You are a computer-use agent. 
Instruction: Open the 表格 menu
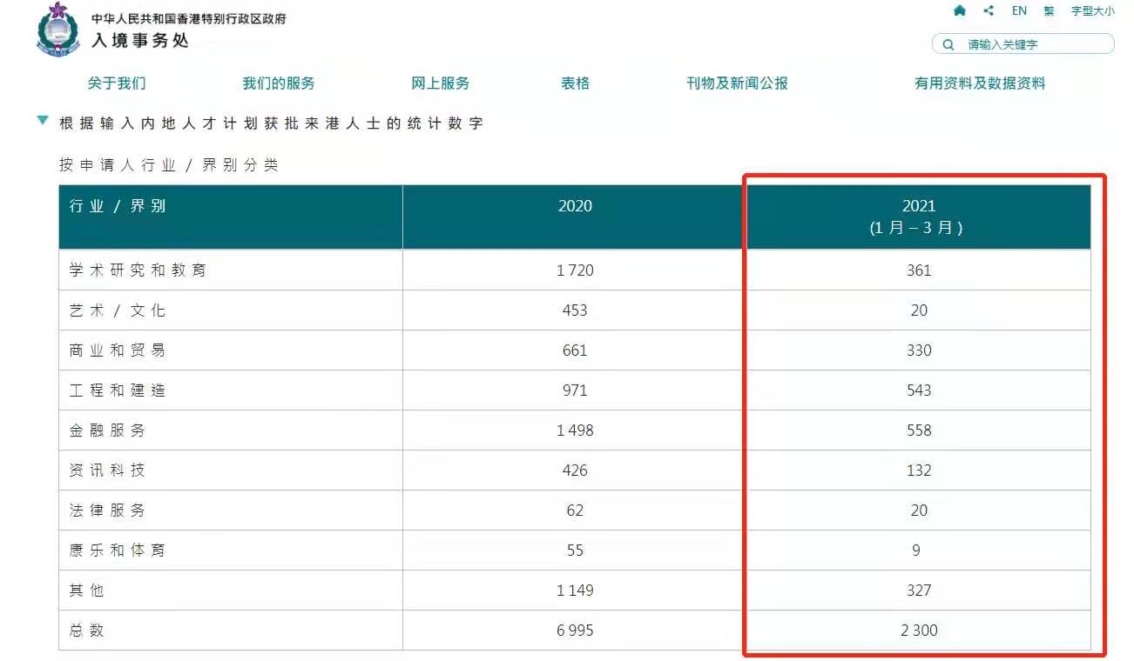[576, 83]
